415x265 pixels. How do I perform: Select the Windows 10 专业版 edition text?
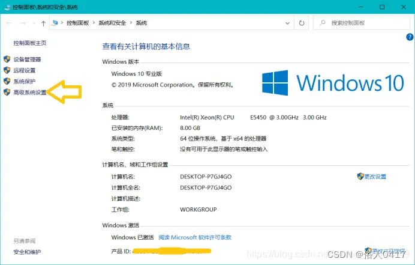pos(137,74)
